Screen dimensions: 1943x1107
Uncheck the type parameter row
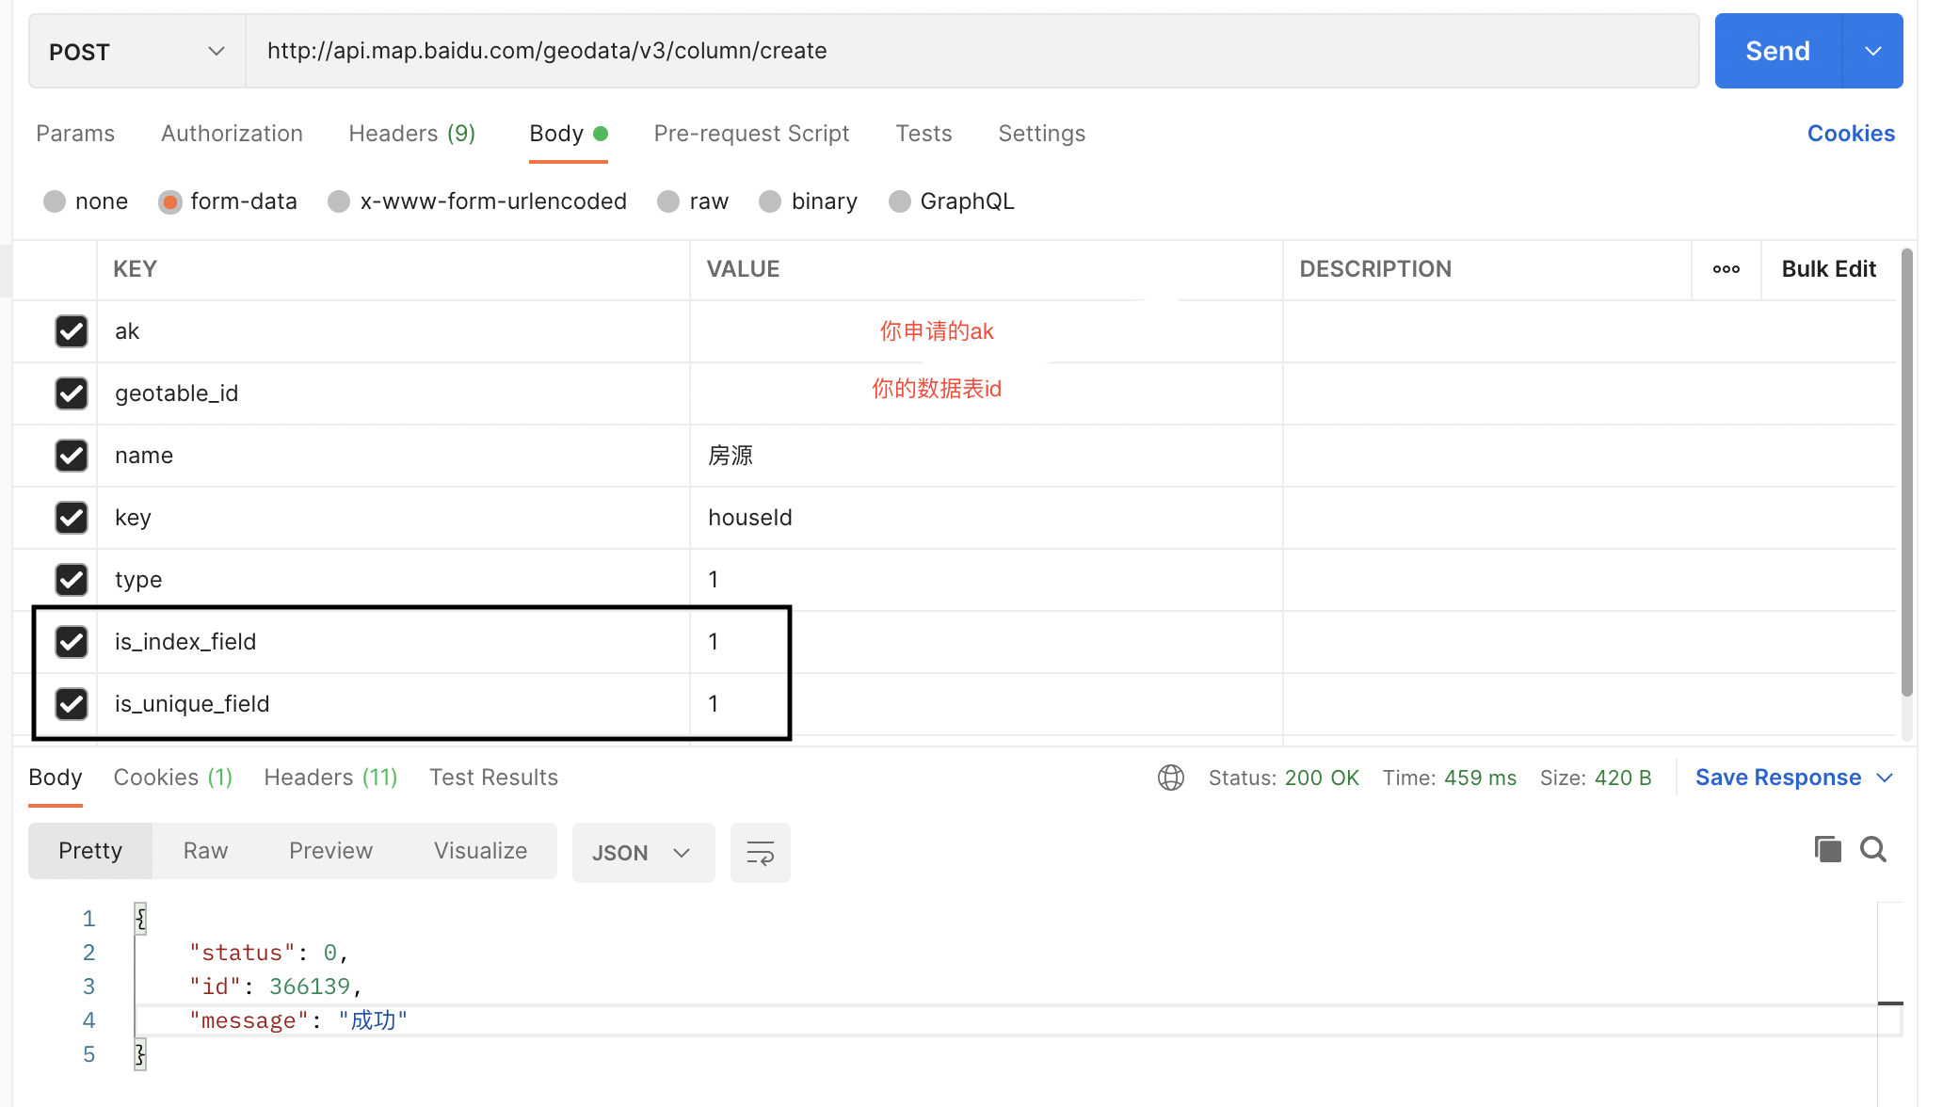(x=72, y=580)
